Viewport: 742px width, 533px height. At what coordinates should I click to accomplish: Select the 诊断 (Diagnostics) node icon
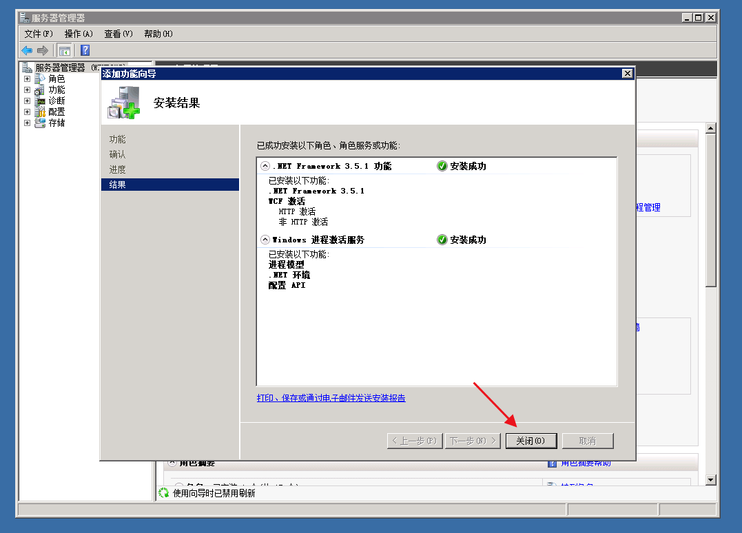(40, 101)
